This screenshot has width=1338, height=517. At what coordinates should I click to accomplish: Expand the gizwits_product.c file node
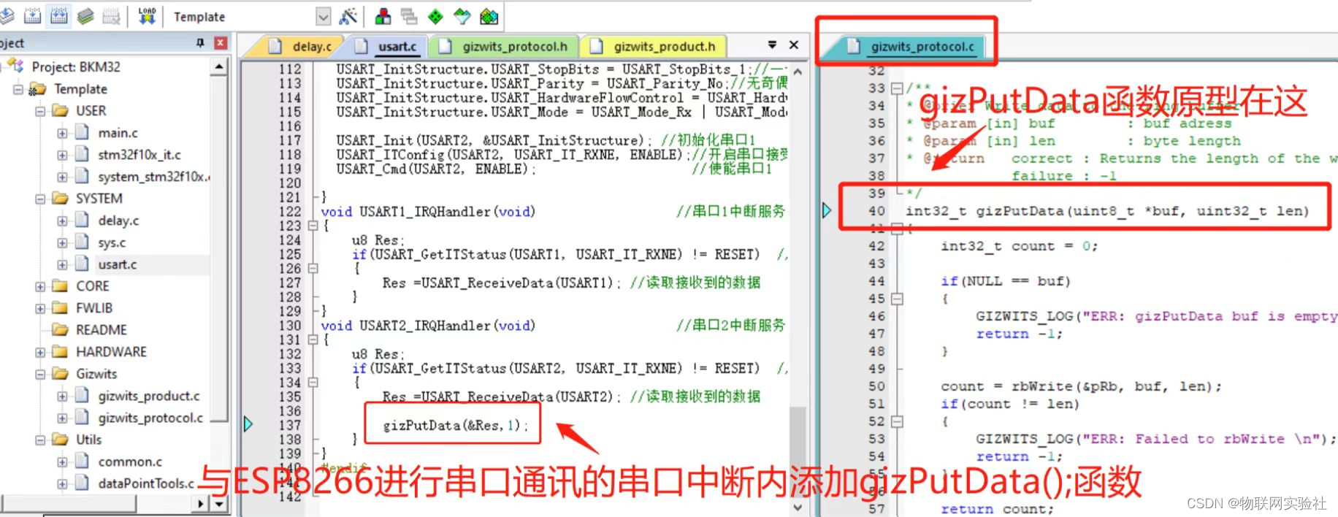62,396
